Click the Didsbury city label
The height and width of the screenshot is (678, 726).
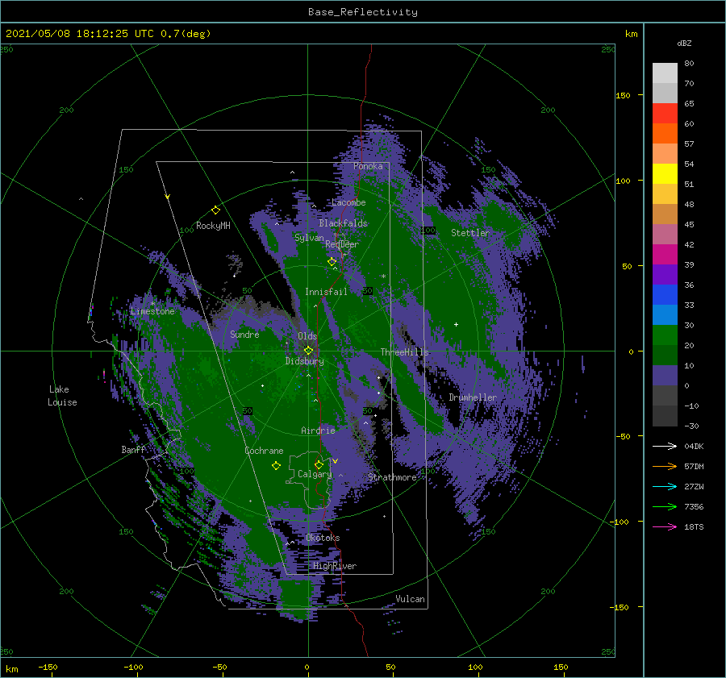[305, 361]
